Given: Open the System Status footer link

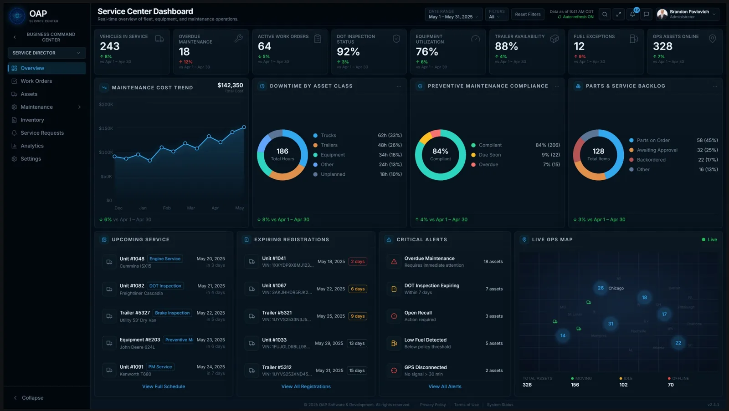Looking at the screenshot, I should click(x=500, y=405).
